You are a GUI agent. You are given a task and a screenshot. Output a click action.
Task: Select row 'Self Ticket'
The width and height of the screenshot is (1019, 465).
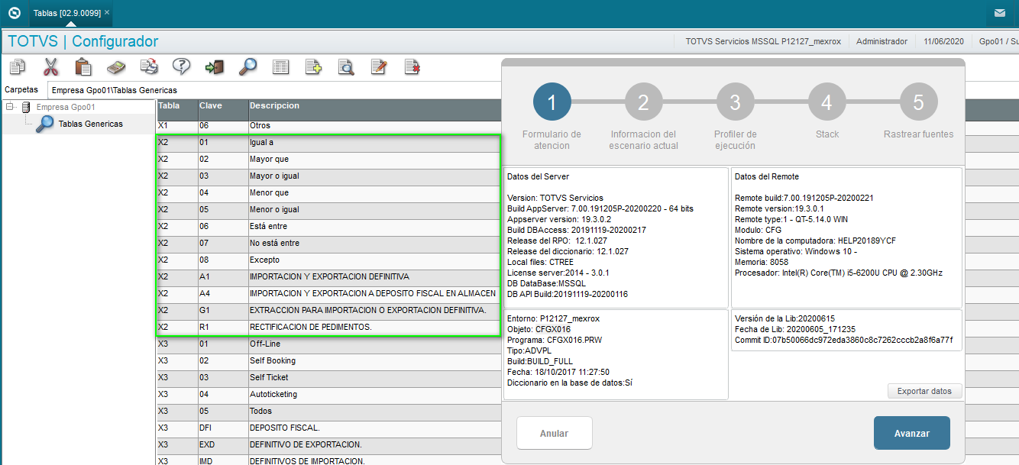(x=328, y=377)
